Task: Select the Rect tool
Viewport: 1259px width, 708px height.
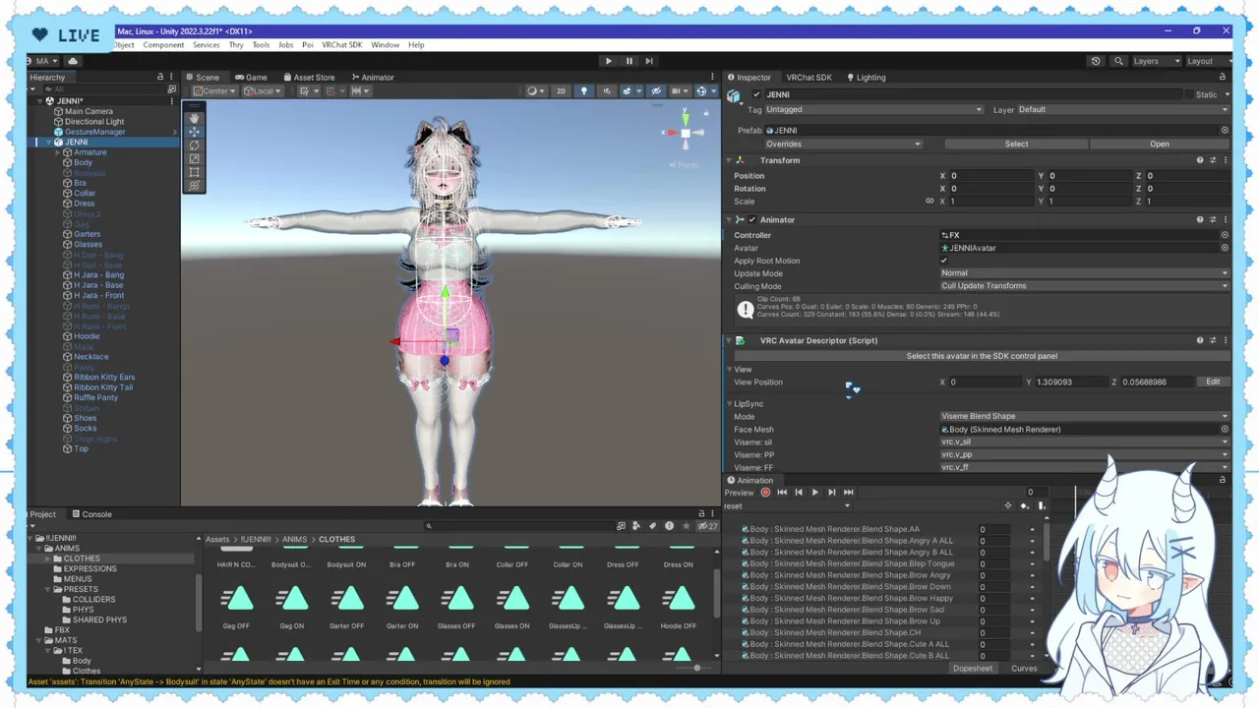Action: point(194,172)
